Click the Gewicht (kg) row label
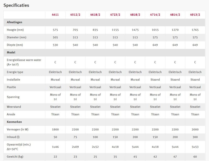This screenshot has width=209, height=161. 15,157
